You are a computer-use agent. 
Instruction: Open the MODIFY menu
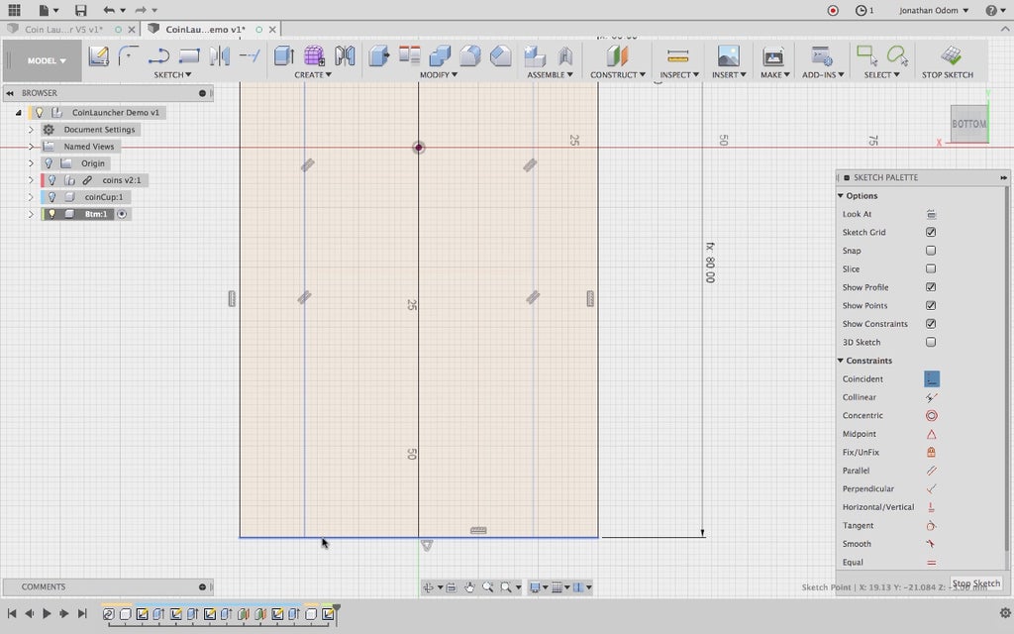[439, 74]
